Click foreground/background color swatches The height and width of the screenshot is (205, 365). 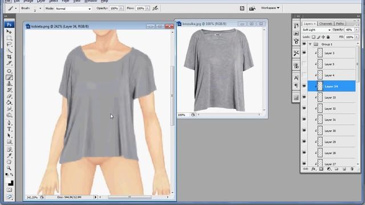pyautogui.click(x=10, y=182)
